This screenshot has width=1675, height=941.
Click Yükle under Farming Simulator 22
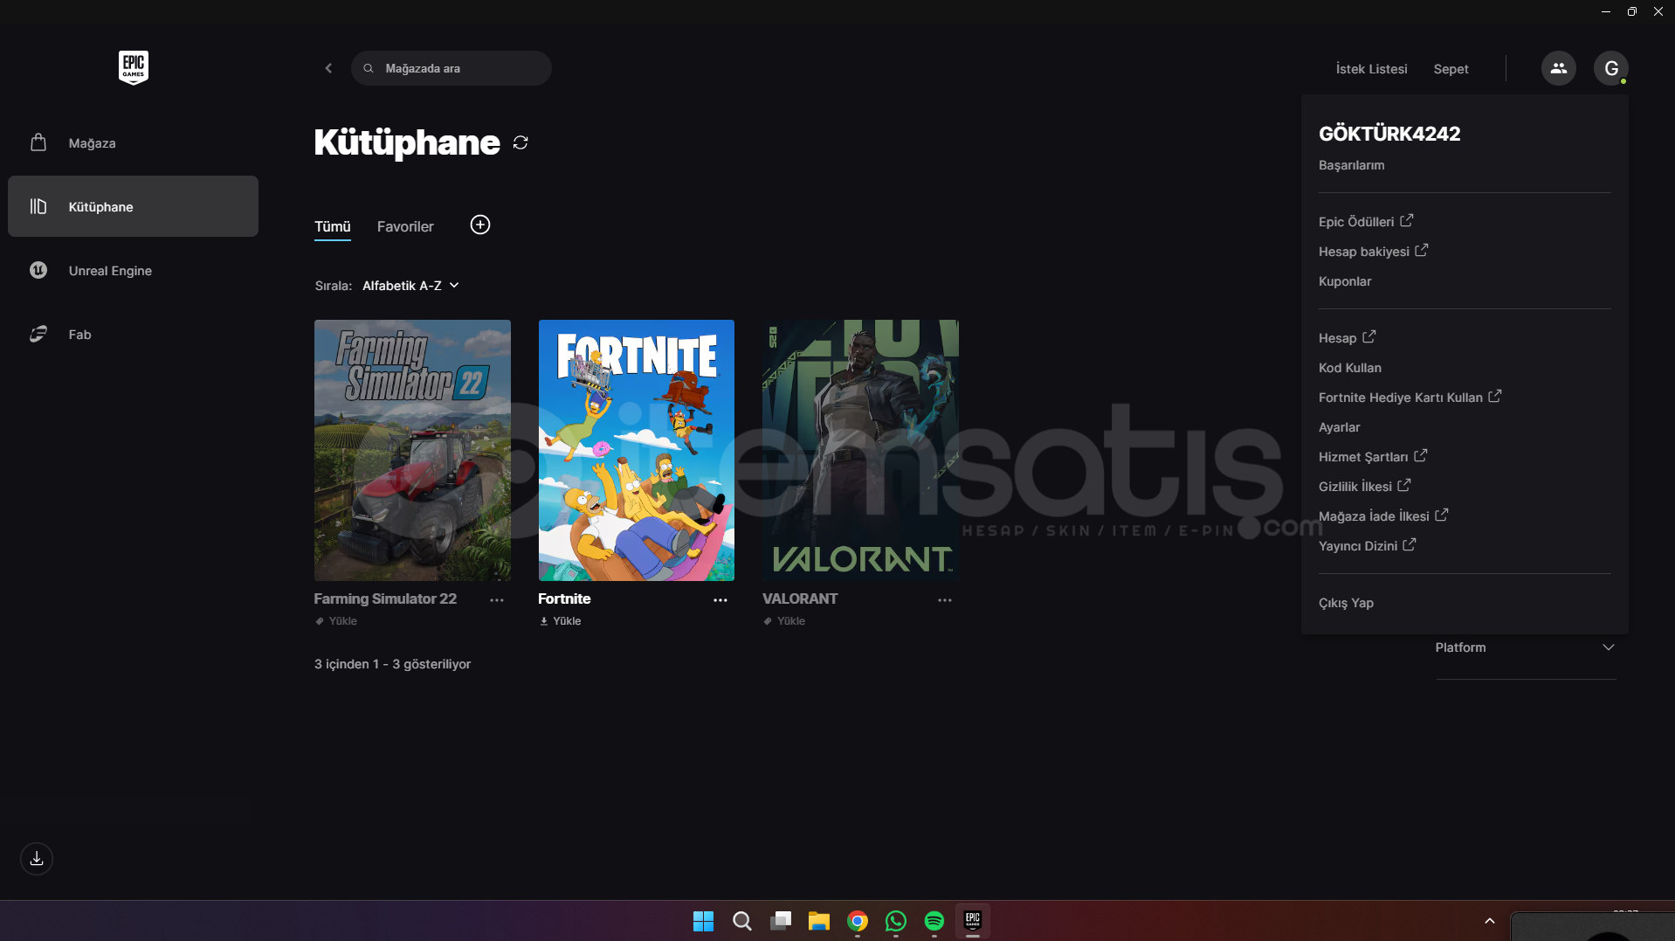(x=336, y=621)
